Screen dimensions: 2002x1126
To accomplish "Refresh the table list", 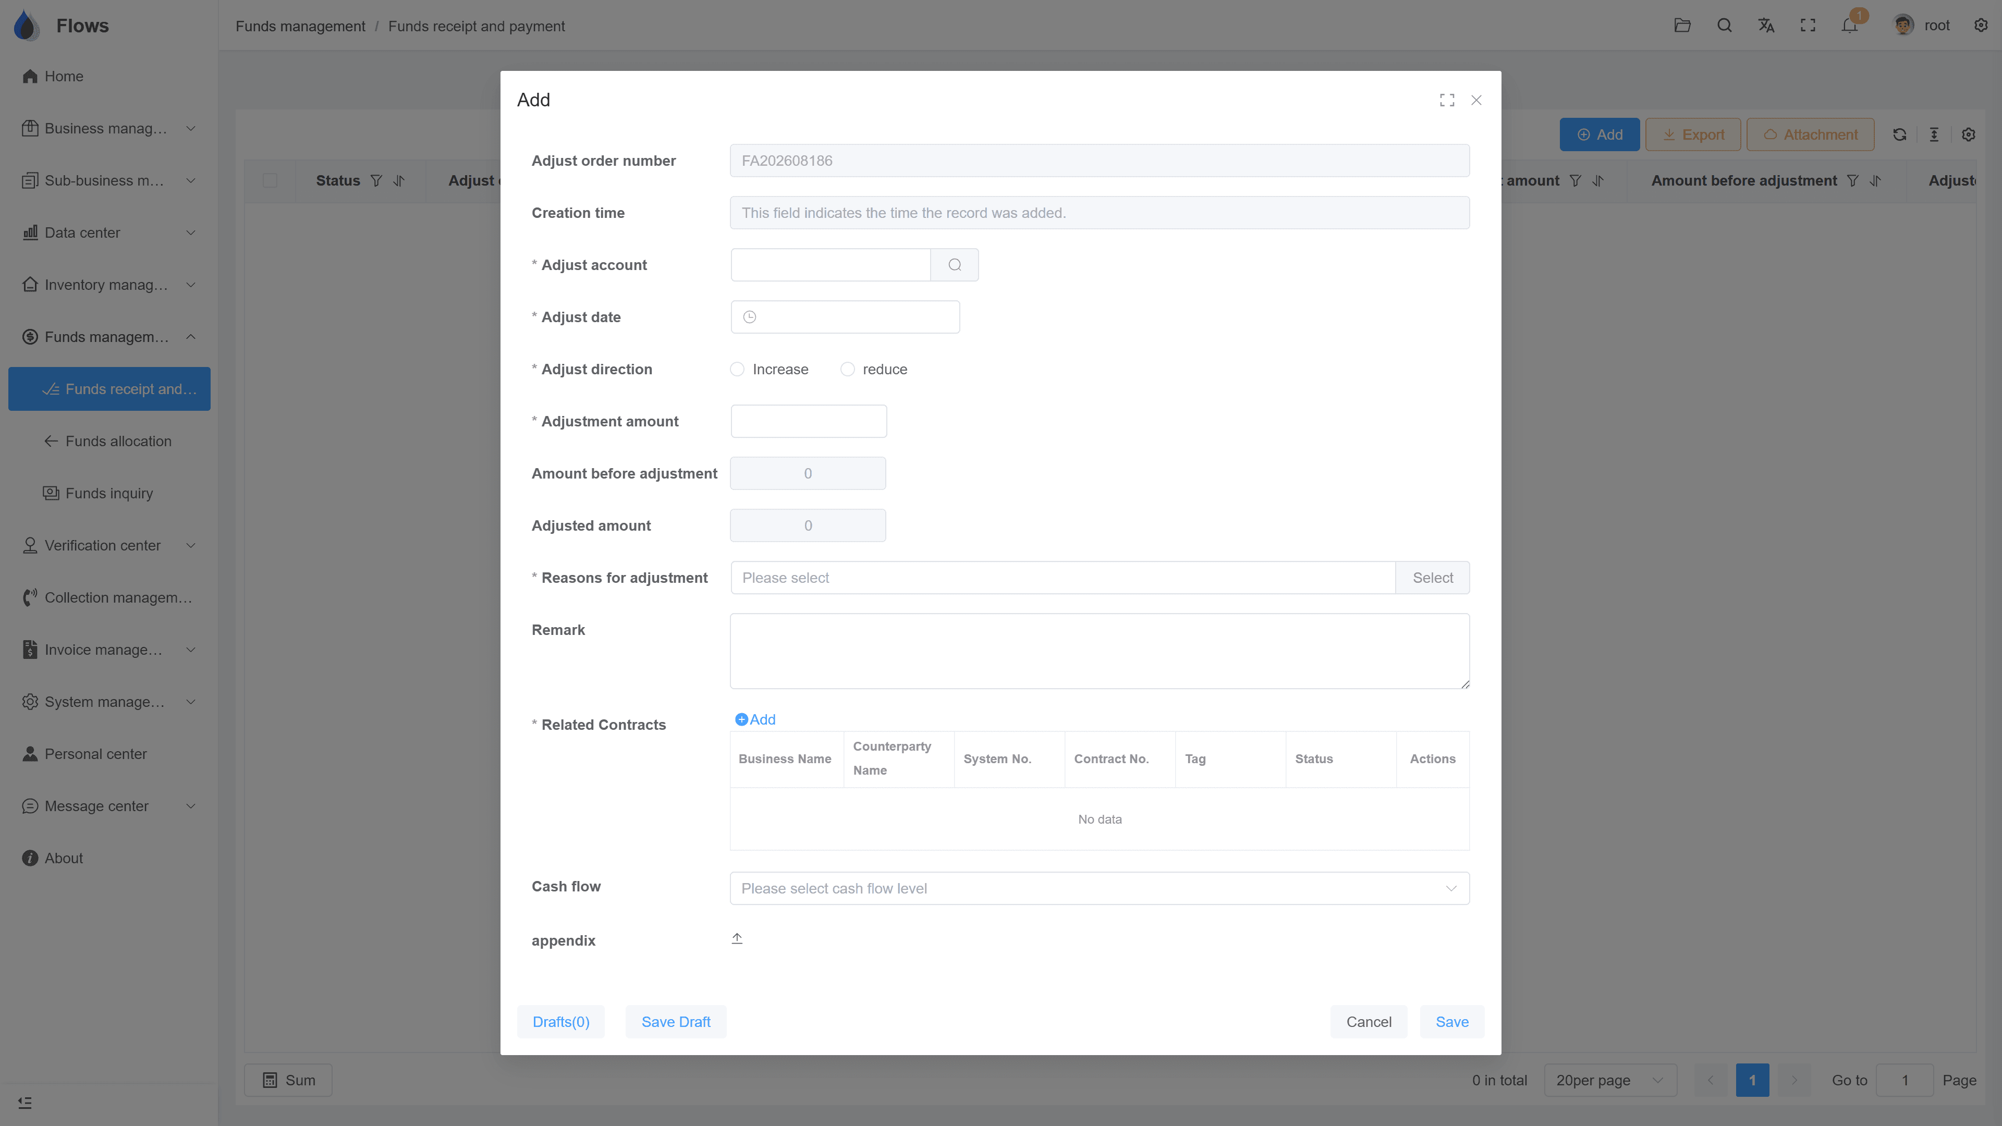I will pos(1899,134).
